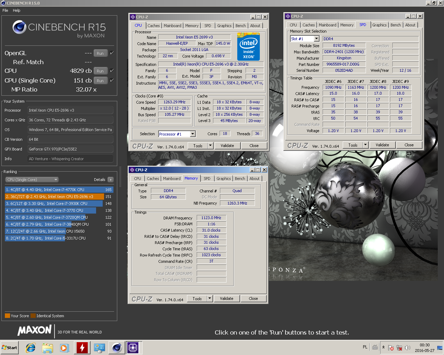444x355 pixels.
Task: Open Internet Explorer from the taskbar
Action: point(31,348)
